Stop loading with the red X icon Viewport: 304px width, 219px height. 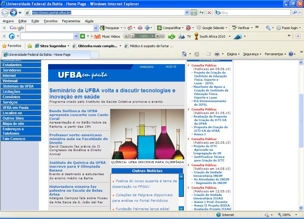point(209,13)
